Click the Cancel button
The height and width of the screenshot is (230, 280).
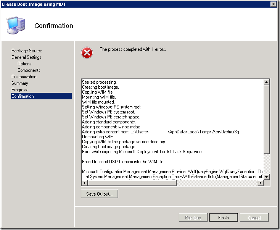pyautogui.click(x=254, y=217)
